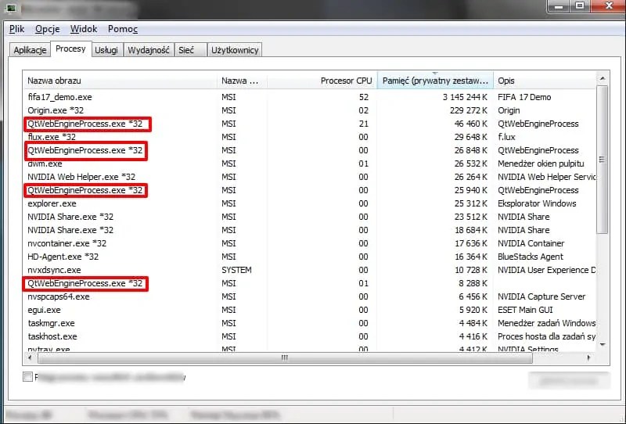Viewport: 626px width, 424px height.
Task: Click the Task Manager title bar icon
Action: coord(11,8)
